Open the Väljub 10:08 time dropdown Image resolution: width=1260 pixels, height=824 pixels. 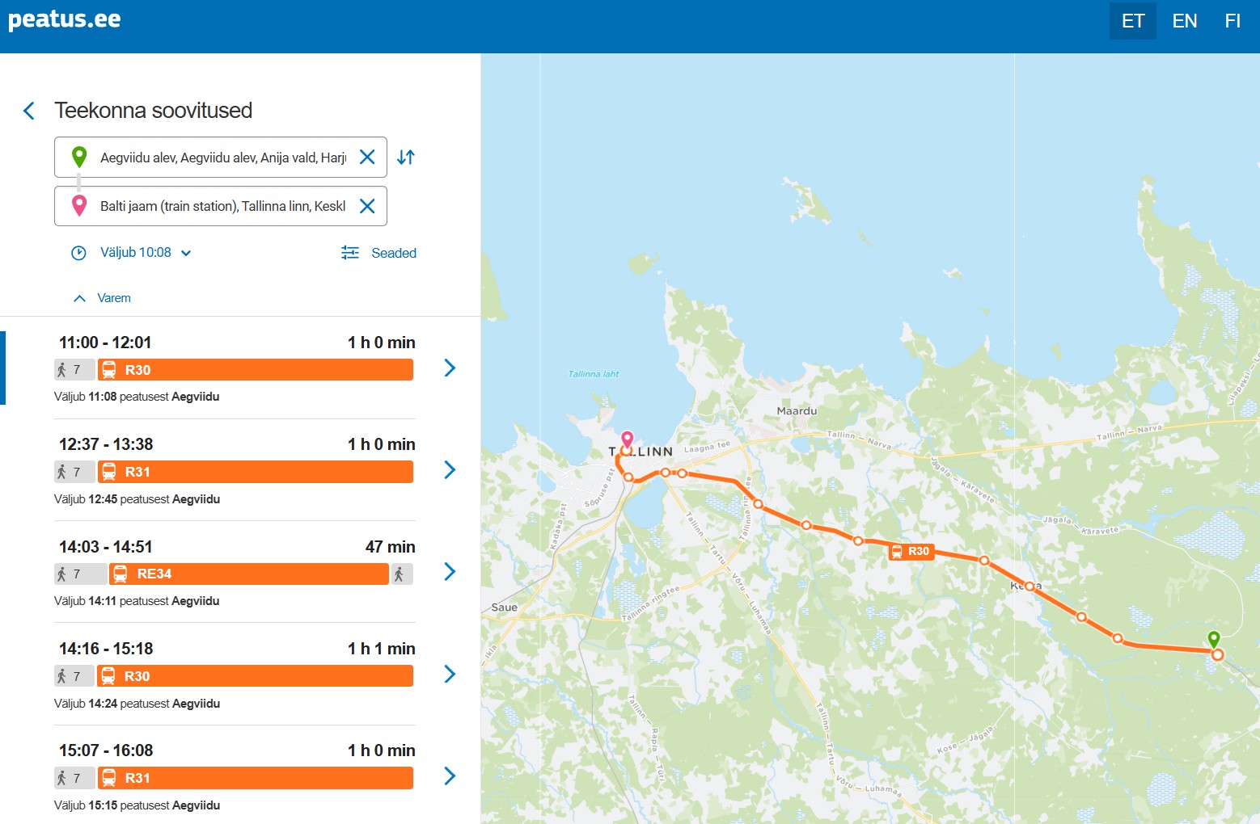point(146,253)
